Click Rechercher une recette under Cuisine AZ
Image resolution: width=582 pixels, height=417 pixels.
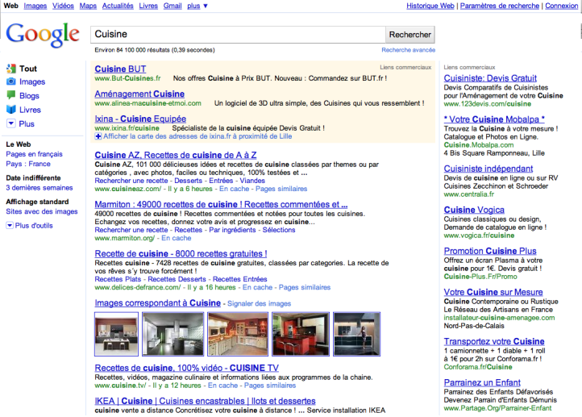(131, 181)
